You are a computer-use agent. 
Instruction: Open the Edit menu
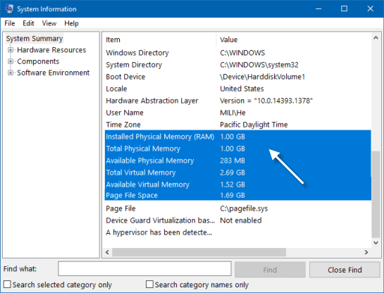pyautogui.click(x=28, y=23)
